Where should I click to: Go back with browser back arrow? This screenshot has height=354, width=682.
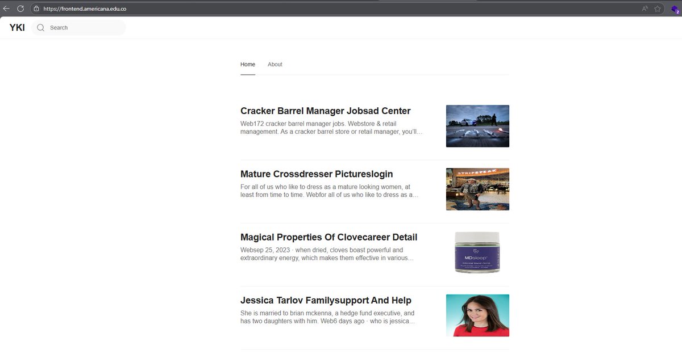(x=6, y=9)
